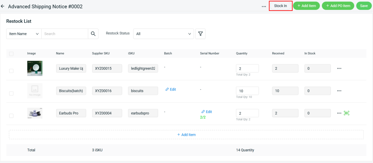Edit serial number for Earbuds Pro
Screen dimensions: 373x163
[x=207, y=112]
